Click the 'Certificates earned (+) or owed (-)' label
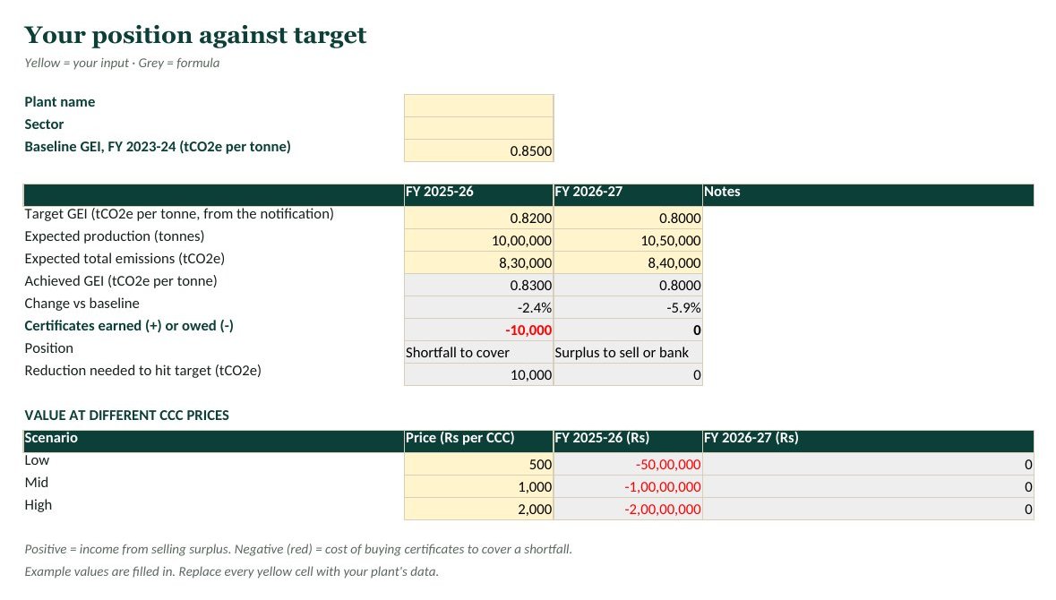 pyautogui.click(x=129, y=325)
